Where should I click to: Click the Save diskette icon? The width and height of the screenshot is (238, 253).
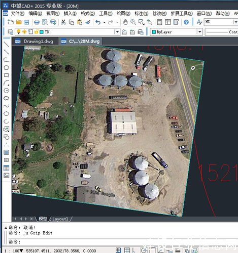point(27,22)
